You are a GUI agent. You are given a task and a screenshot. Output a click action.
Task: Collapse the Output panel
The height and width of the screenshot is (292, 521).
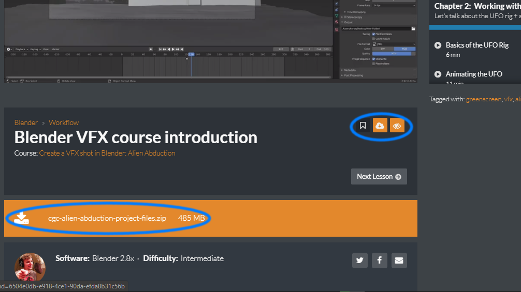pyautogui.click(x=347, y=22)
